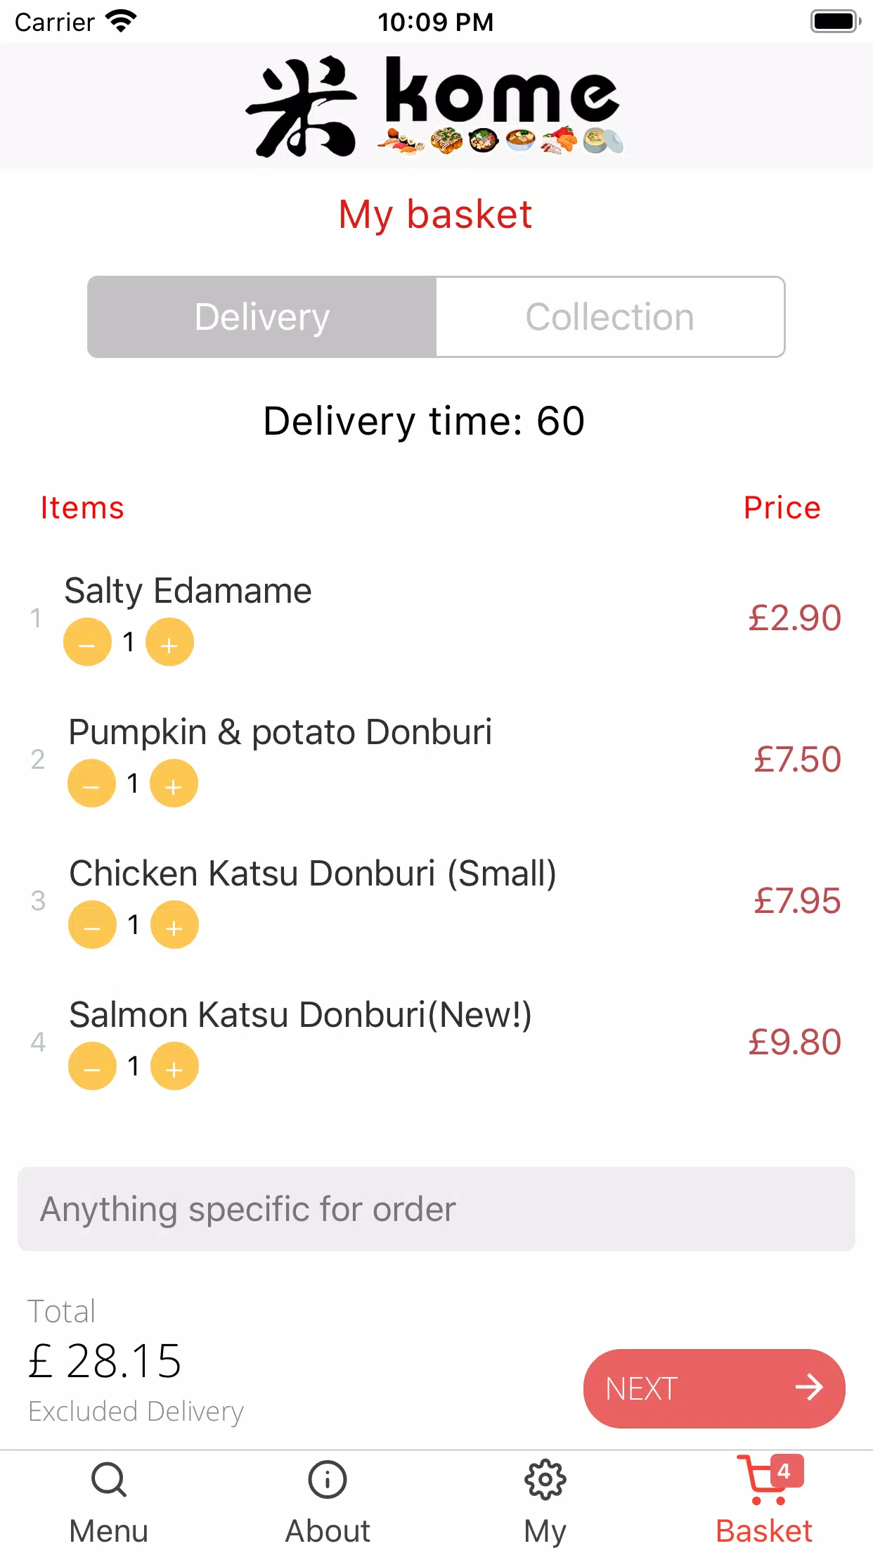This screenshot has height=1553, width=873.
Task: Decrease Salmon Katsu Donburi quantity
Action: [x=92, y=1066]
